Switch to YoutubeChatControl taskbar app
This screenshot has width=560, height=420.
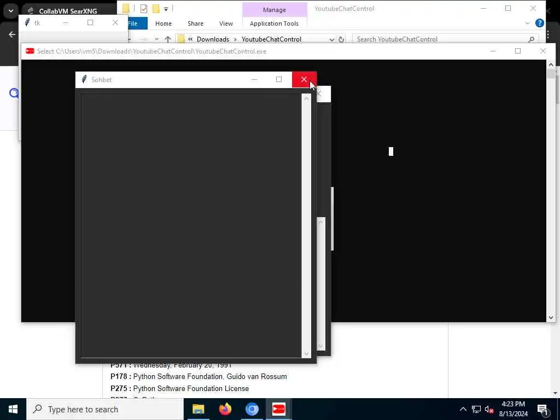point(278,409)
